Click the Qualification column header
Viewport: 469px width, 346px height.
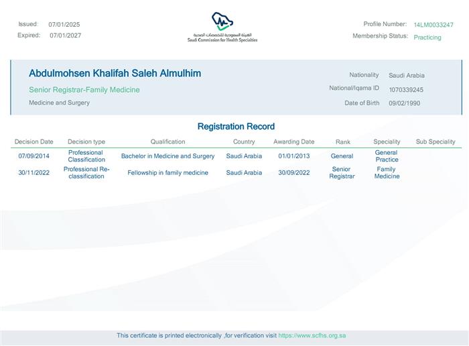coord(167,142)
